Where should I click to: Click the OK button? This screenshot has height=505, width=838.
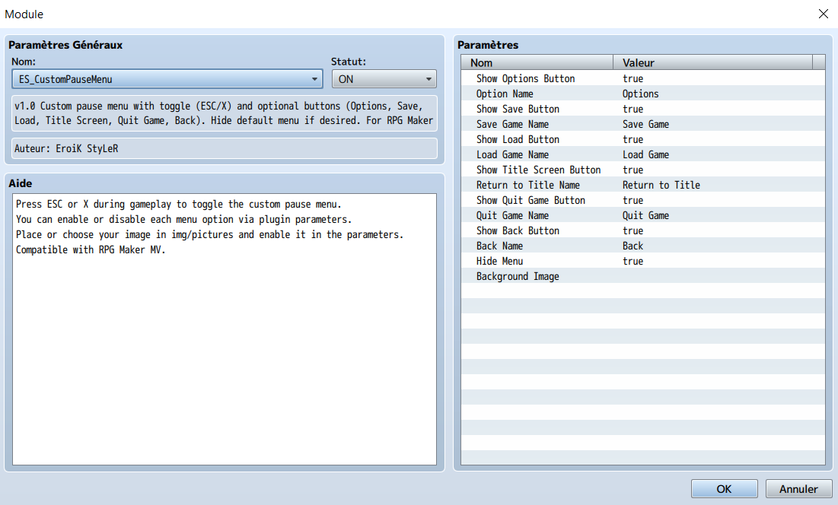pos(724,489)
